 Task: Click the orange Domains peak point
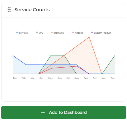click(x=89, y=37)
